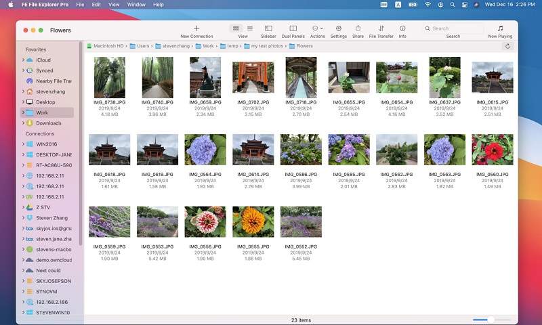Screen dimensions: 542x325
Task: Open the Now Playing music icon
Action: (500, 28)
